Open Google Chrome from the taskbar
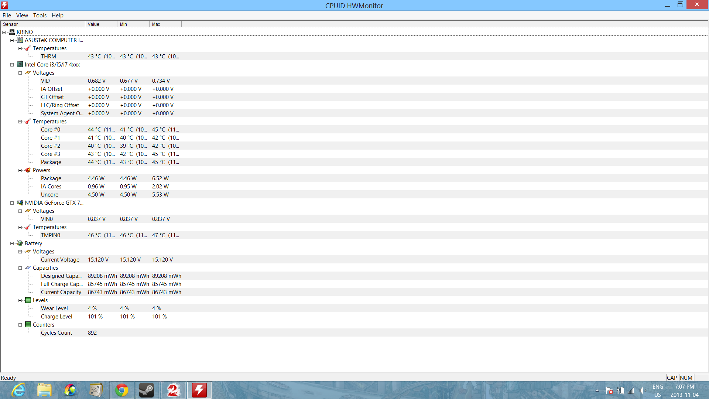This screenshot has height=399, width=709. (x=122, y=390)
